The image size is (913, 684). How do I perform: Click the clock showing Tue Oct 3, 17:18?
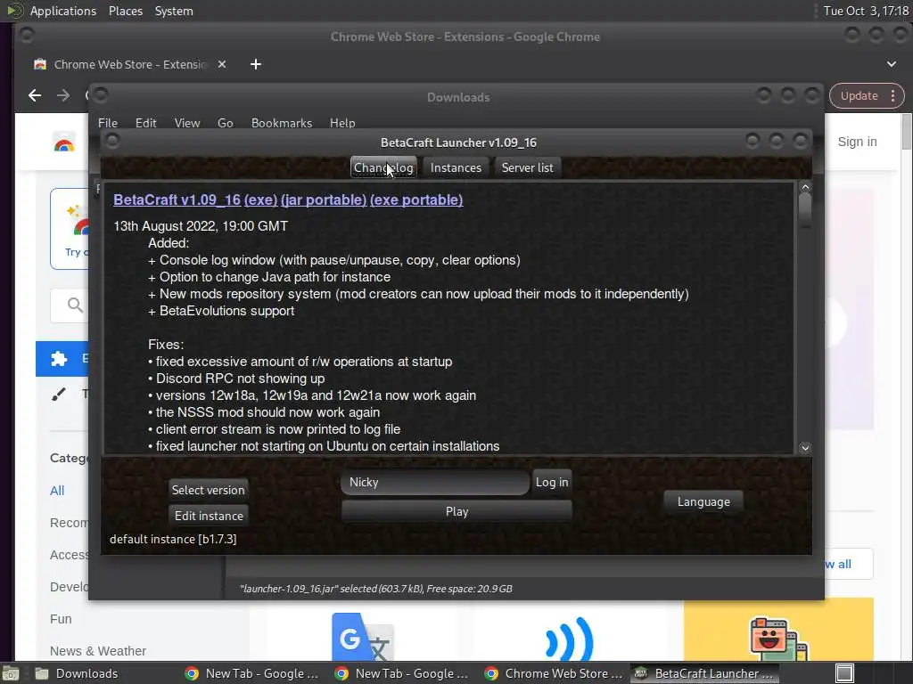pos(865,11)
